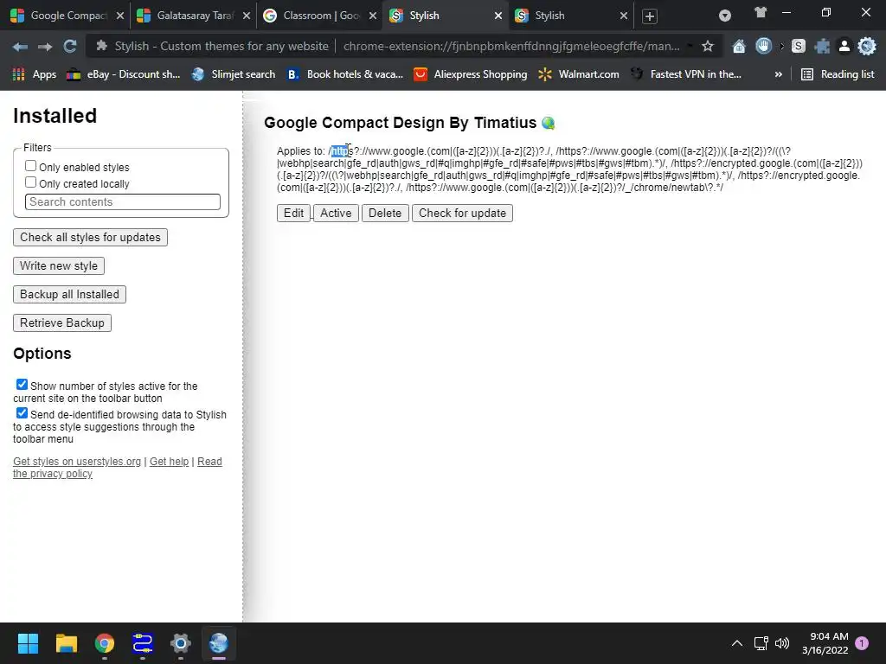Open the taskbar clock and date
Viewport: 886px width, 664px height.
[825, 643]
